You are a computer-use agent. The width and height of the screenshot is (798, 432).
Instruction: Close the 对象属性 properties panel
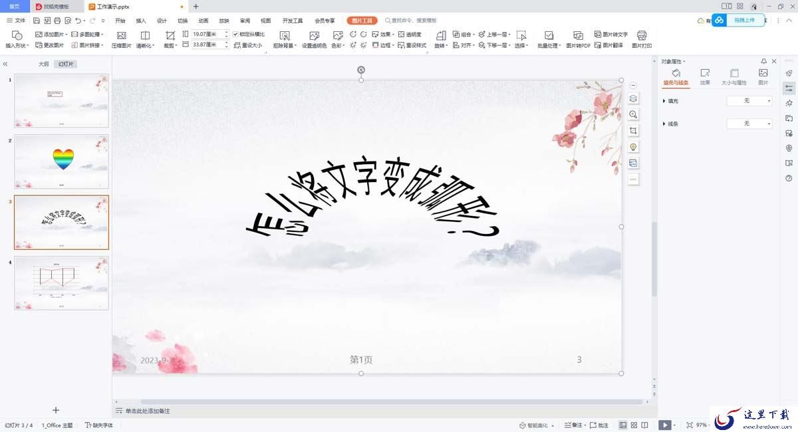774,61
